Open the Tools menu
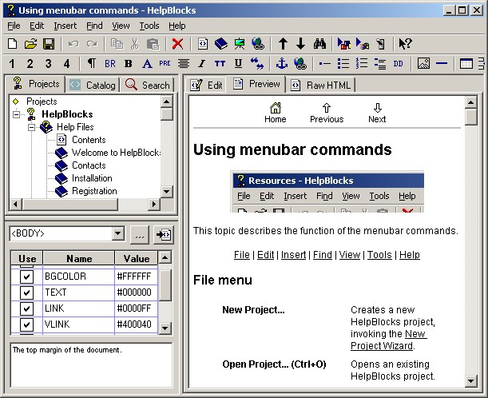Viewport: 488px width, 398px height. point(149,26)
